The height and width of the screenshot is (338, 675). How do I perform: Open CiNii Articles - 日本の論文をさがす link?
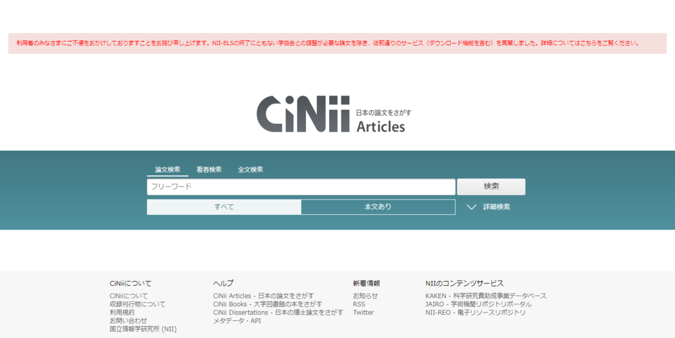point(264,296)
